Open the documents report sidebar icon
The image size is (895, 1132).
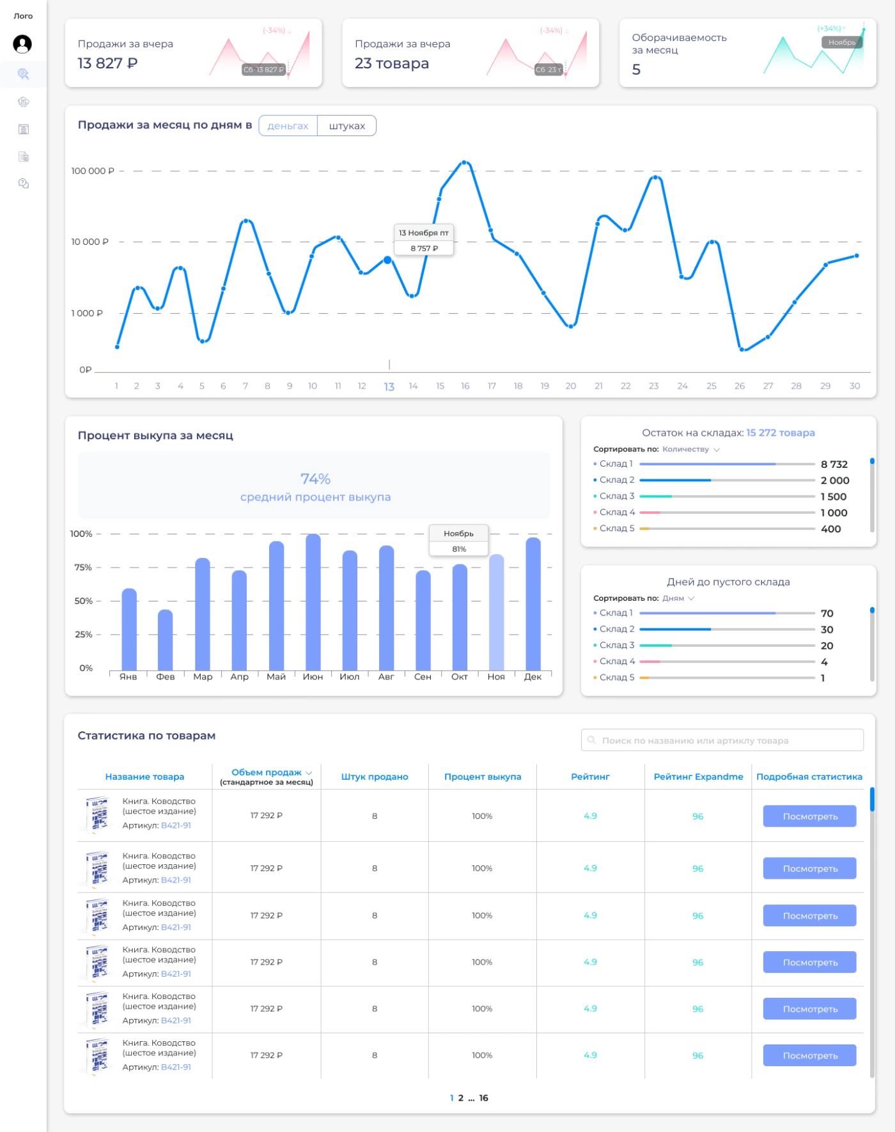(x=24, y=157)
